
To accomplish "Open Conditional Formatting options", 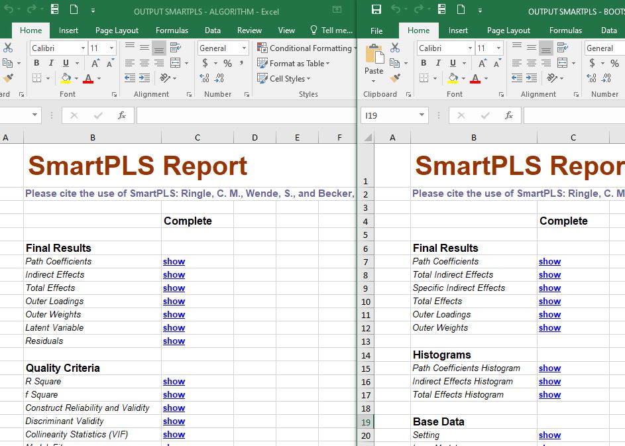I will (305, 48).
